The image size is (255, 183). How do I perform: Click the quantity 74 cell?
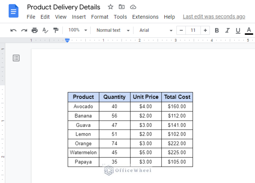tap(114, 144)
